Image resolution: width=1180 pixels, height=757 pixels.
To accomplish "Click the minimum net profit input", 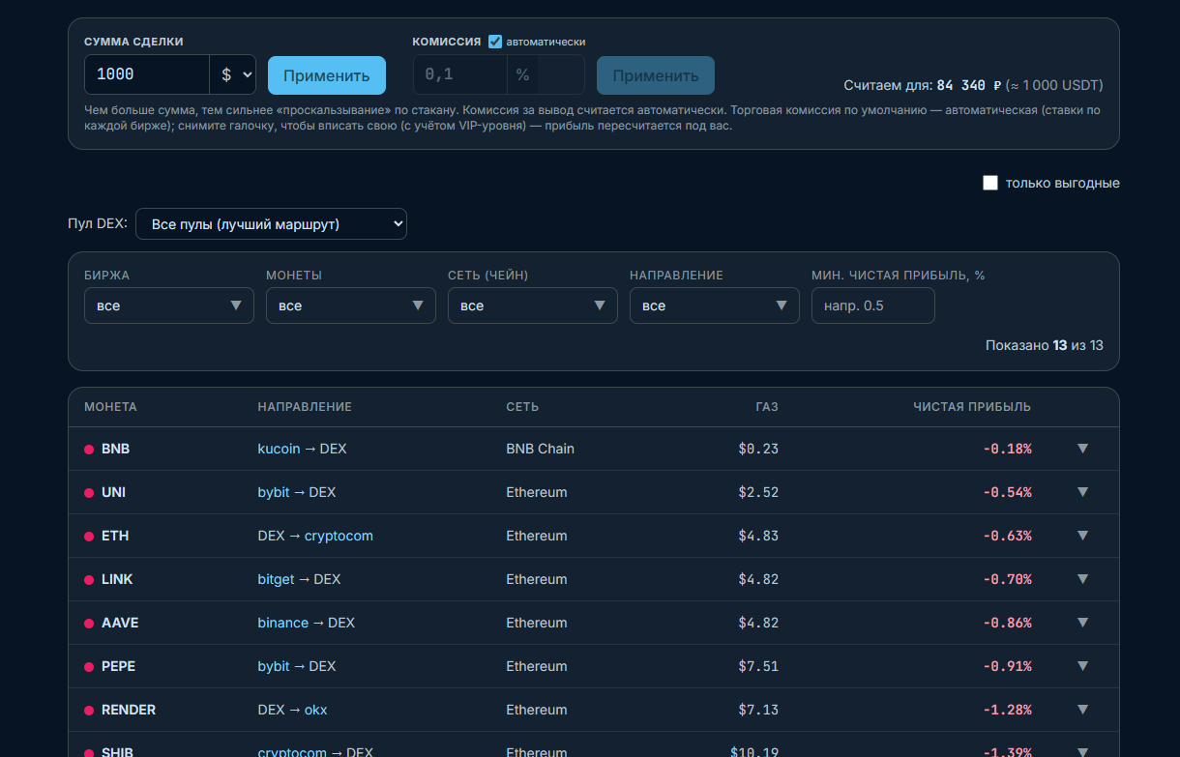I will 873,306.
